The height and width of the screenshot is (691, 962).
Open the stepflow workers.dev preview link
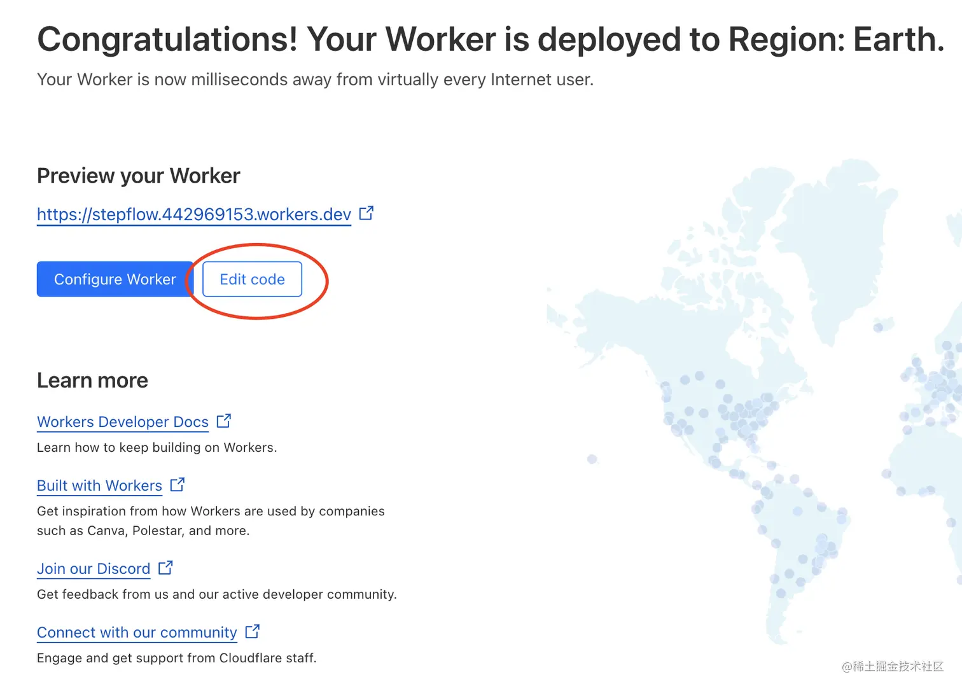194,214
